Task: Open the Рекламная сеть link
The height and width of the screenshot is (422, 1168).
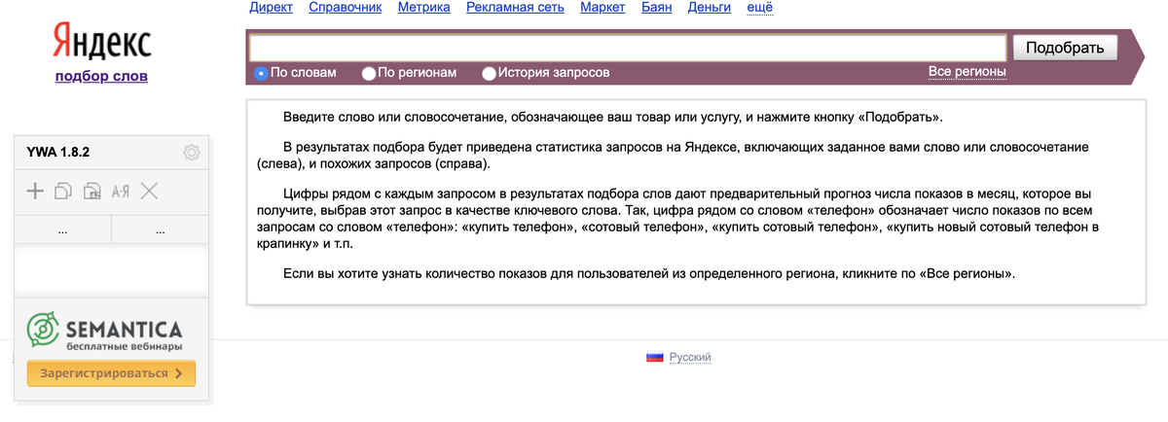Action: tap(515, 8)
